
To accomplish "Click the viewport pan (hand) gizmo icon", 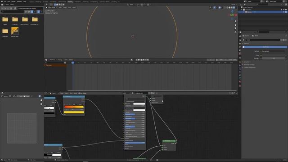I will (235, 25).
